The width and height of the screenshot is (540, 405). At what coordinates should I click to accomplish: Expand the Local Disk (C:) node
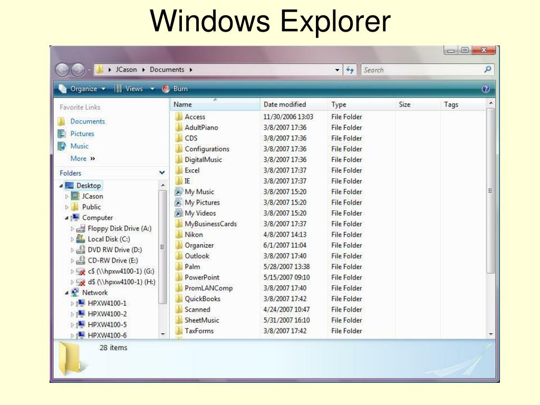[x=72, y=239]
